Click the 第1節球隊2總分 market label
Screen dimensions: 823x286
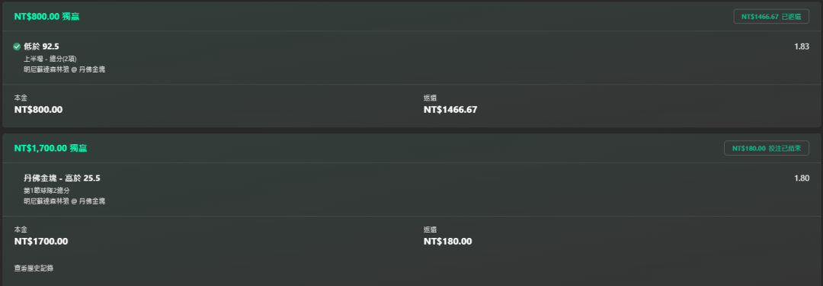46,191
